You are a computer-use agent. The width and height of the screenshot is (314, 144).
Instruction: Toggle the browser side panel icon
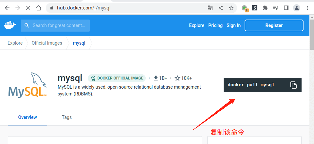click(x=286, y=8)
